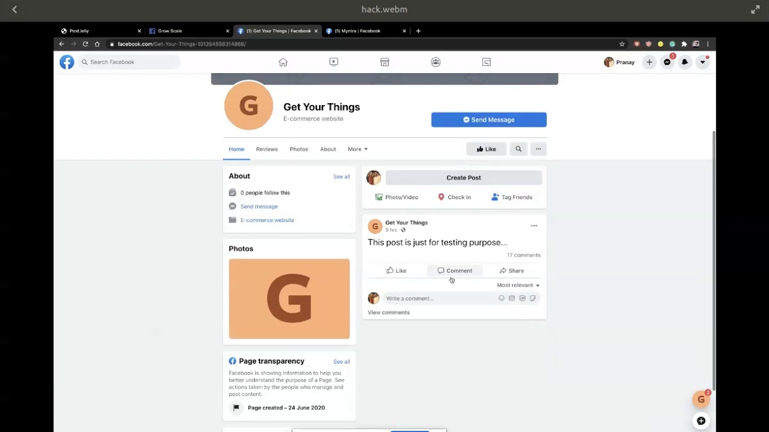Click the Facebook logo icon
Image resolution: width=769 pixels, height=432 pixels.
pos(67,62)
